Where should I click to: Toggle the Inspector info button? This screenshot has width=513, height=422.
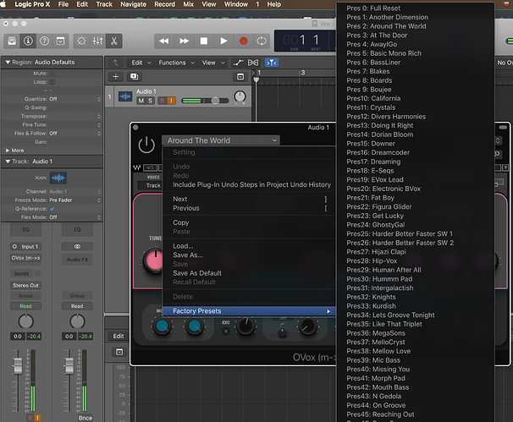point(28,41)
